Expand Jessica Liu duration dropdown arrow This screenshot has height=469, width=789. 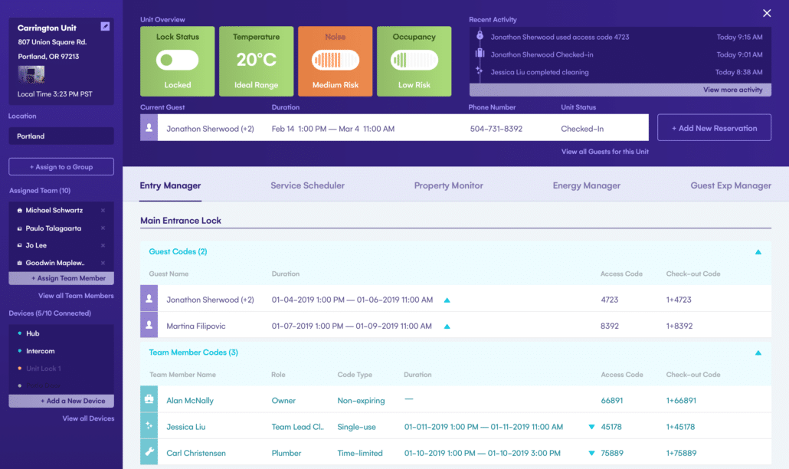click(591, 427)
